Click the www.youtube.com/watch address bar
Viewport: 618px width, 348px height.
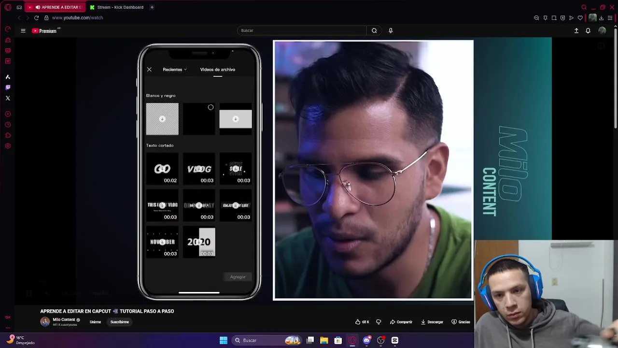77,18
